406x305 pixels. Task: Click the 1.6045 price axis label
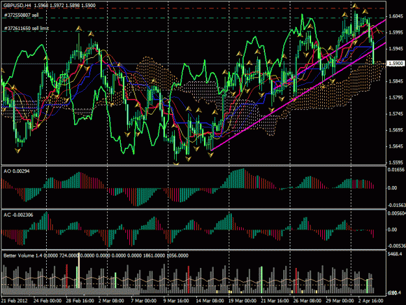[x=396, y=16]
